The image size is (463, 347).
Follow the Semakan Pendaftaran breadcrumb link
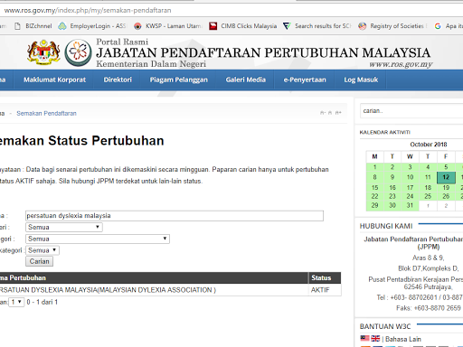coord(46,114)
